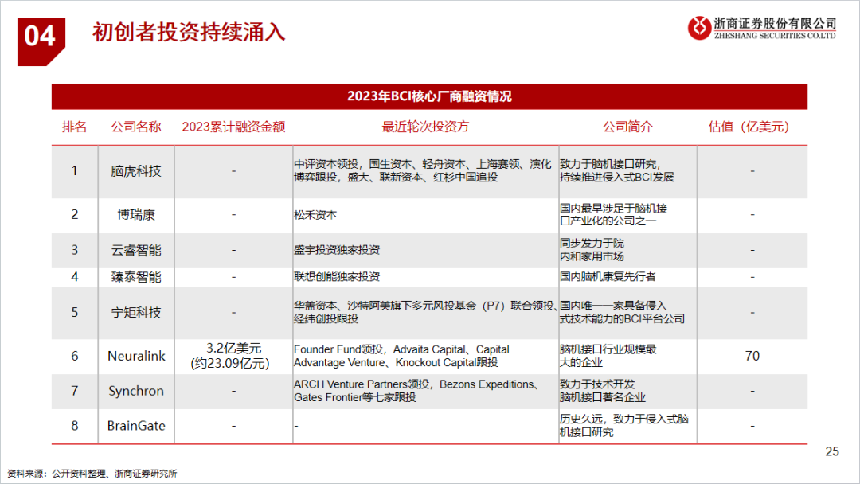Click investor cell 松禾资本
The width and height of the screenshot is (860, 484).
[315, 215]
